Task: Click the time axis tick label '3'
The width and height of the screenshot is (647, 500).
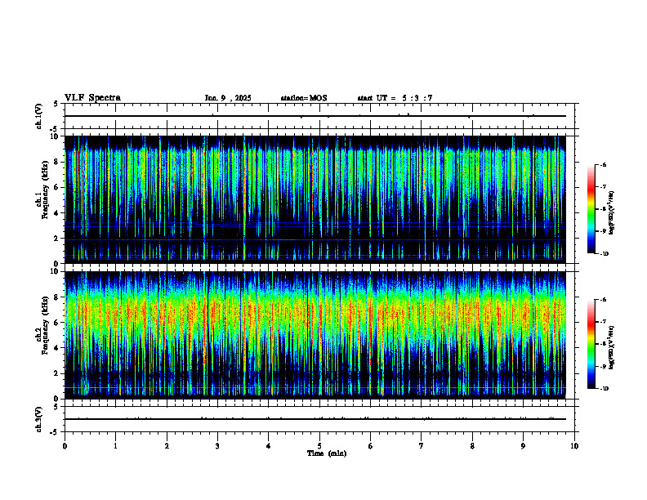Action: click(217, 446)
